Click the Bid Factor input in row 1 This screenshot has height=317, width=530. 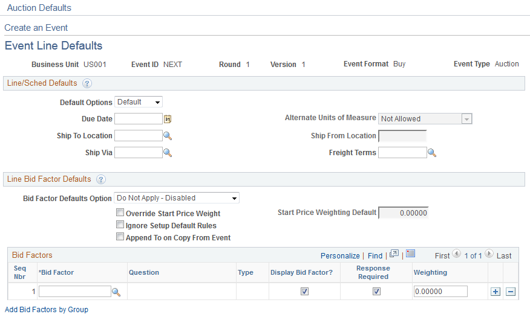75,292
